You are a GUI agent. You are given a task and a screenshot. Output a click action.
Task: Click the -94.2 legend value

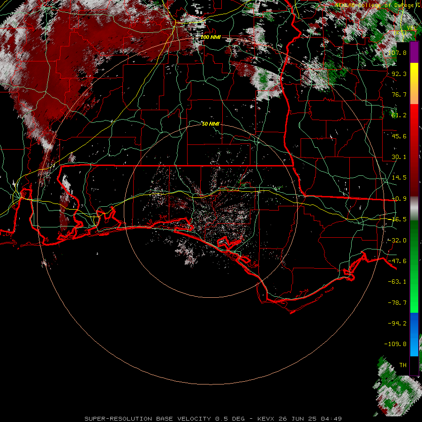point(397,324)
